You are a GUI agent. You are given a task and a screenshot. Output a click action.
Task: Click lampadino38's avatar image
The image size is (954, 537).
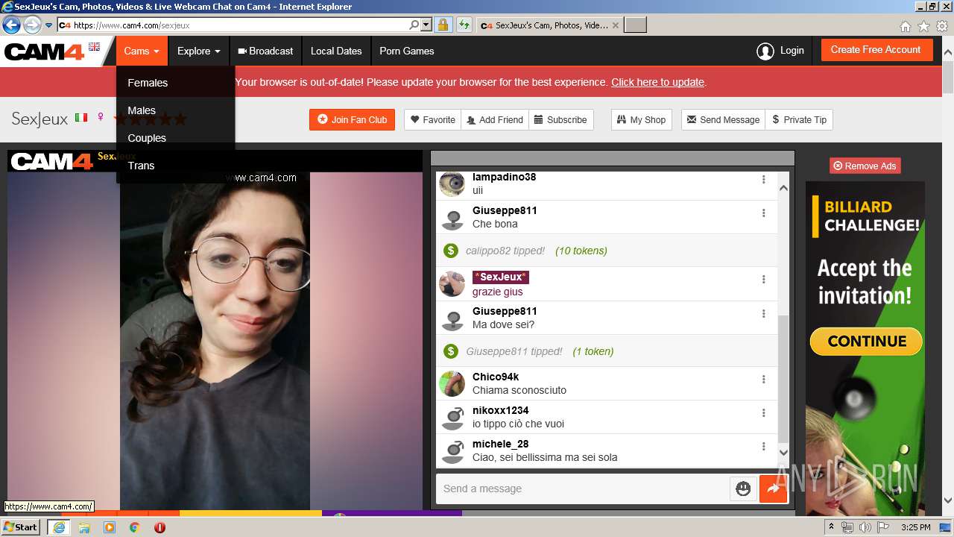coord(452,183)
